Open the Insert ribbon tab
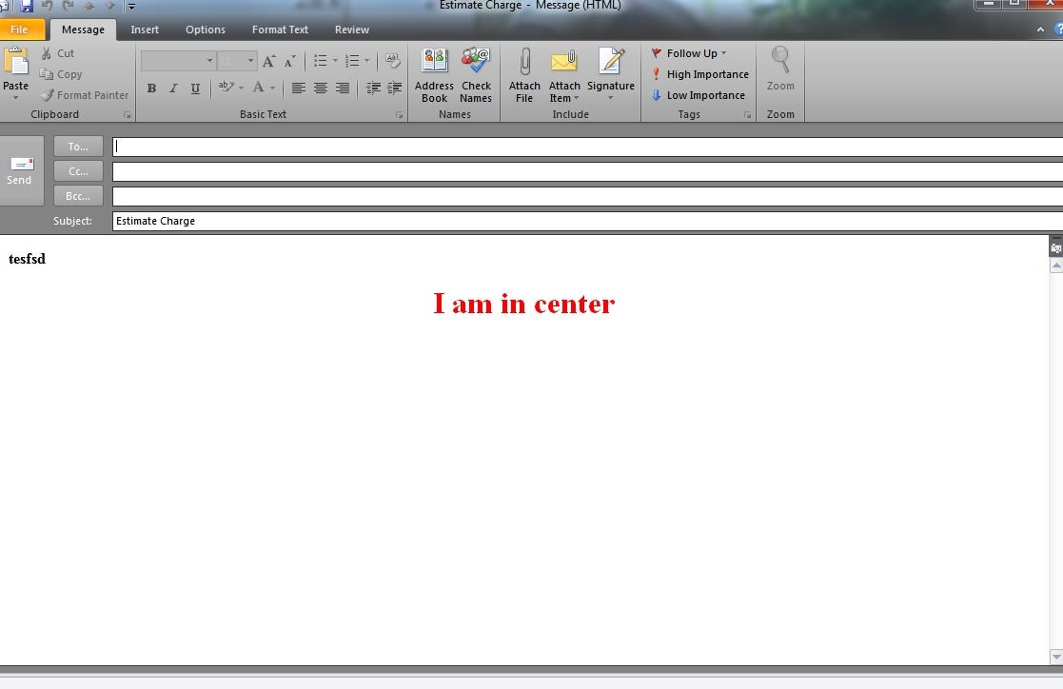The height and width of the screenshot is (689, 1063). (x=145, y=30)
